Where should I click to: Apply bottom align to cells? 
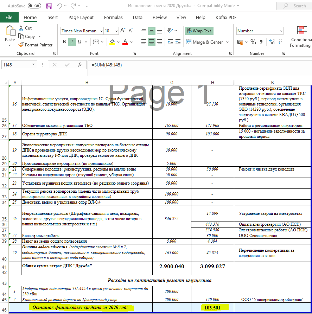[x=159, y=31]
